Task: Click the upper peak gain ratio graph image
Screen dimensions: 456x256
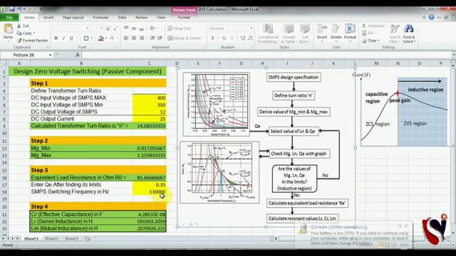Action: tap(216, 105)
